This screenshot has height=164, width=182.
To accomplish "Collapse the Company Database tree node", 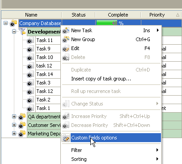I will (5, 23).
